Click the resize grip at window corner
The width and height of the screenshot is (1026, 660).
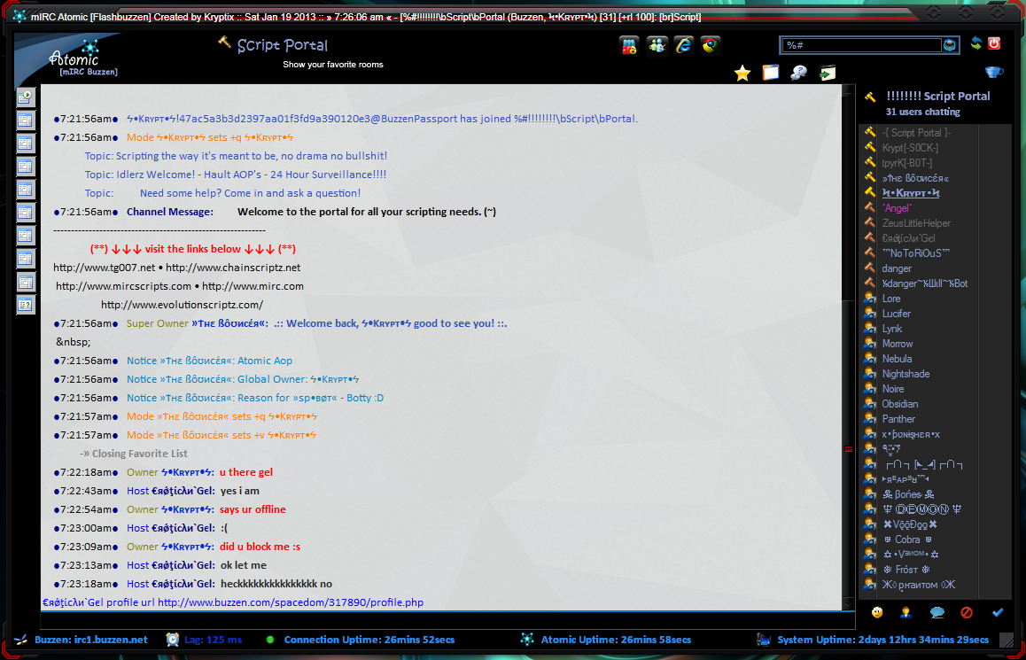tap(1007, 640)
